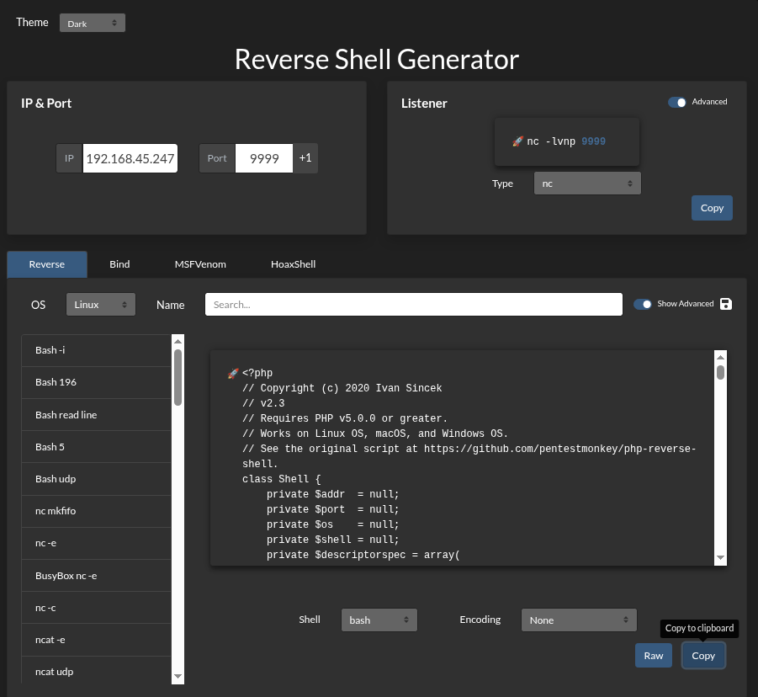Select BusyBox nc -e payload

coord(96,576)
